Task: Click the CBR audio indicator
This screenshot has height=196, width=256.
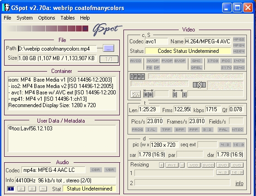Action: 96,170
